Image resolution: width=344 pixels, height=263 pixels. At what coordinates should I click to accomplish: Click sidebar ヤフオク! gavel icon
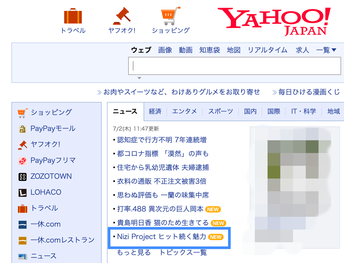pyautogui.click(x=23, y=145)
